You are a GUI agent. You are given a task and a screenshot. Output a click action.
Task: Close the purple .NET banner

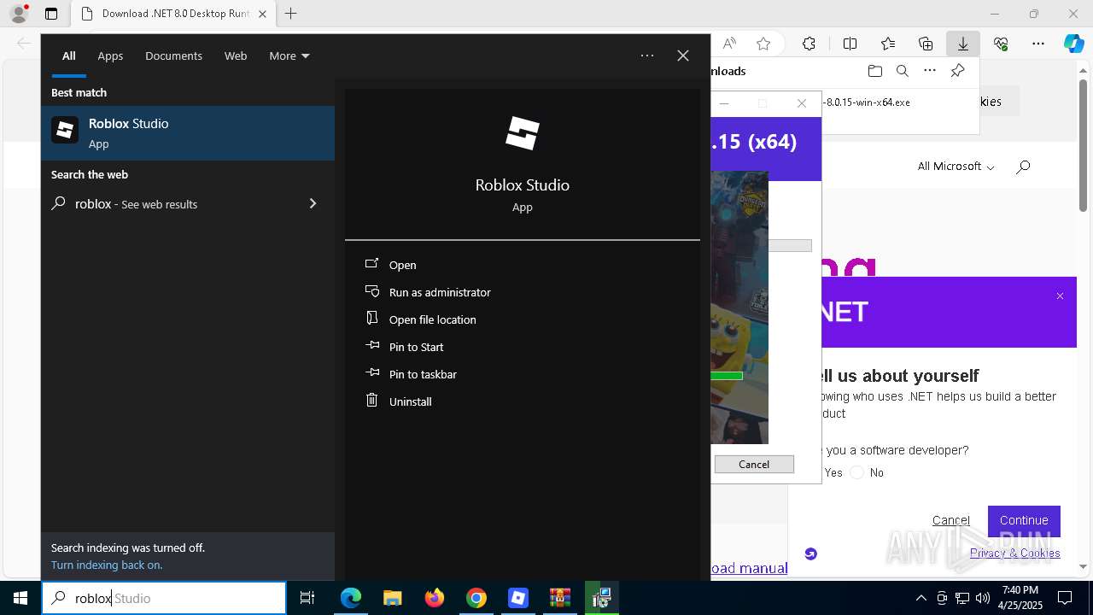click(1060, 296)
